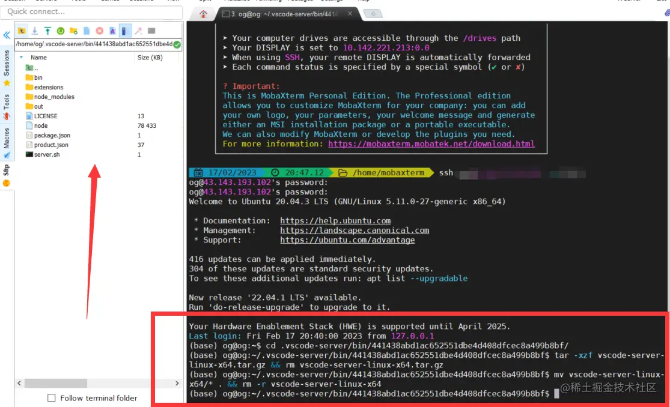Click file list scrollbar left arrow
The width and height of the screenshot is (670, 407).
pyautogui.click(x=19, y=383)
